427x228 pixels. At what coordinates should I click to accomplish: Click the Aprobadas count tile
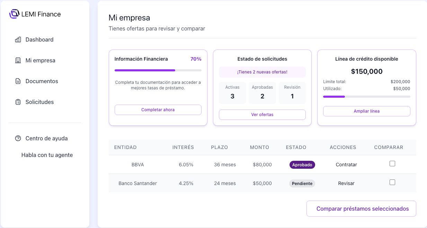point(262,93)
